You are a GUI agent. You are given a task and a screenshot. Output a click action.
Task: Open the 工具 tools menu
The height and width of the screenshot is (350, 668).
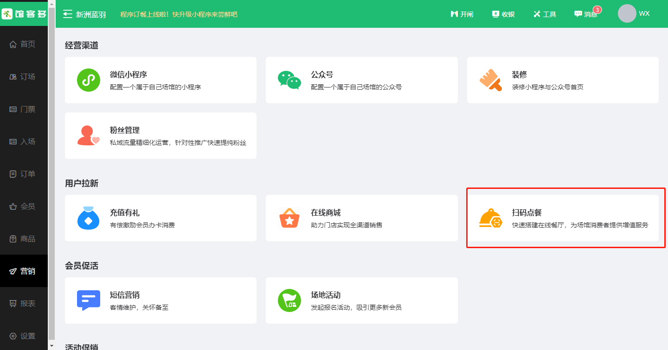coord(545,14)
